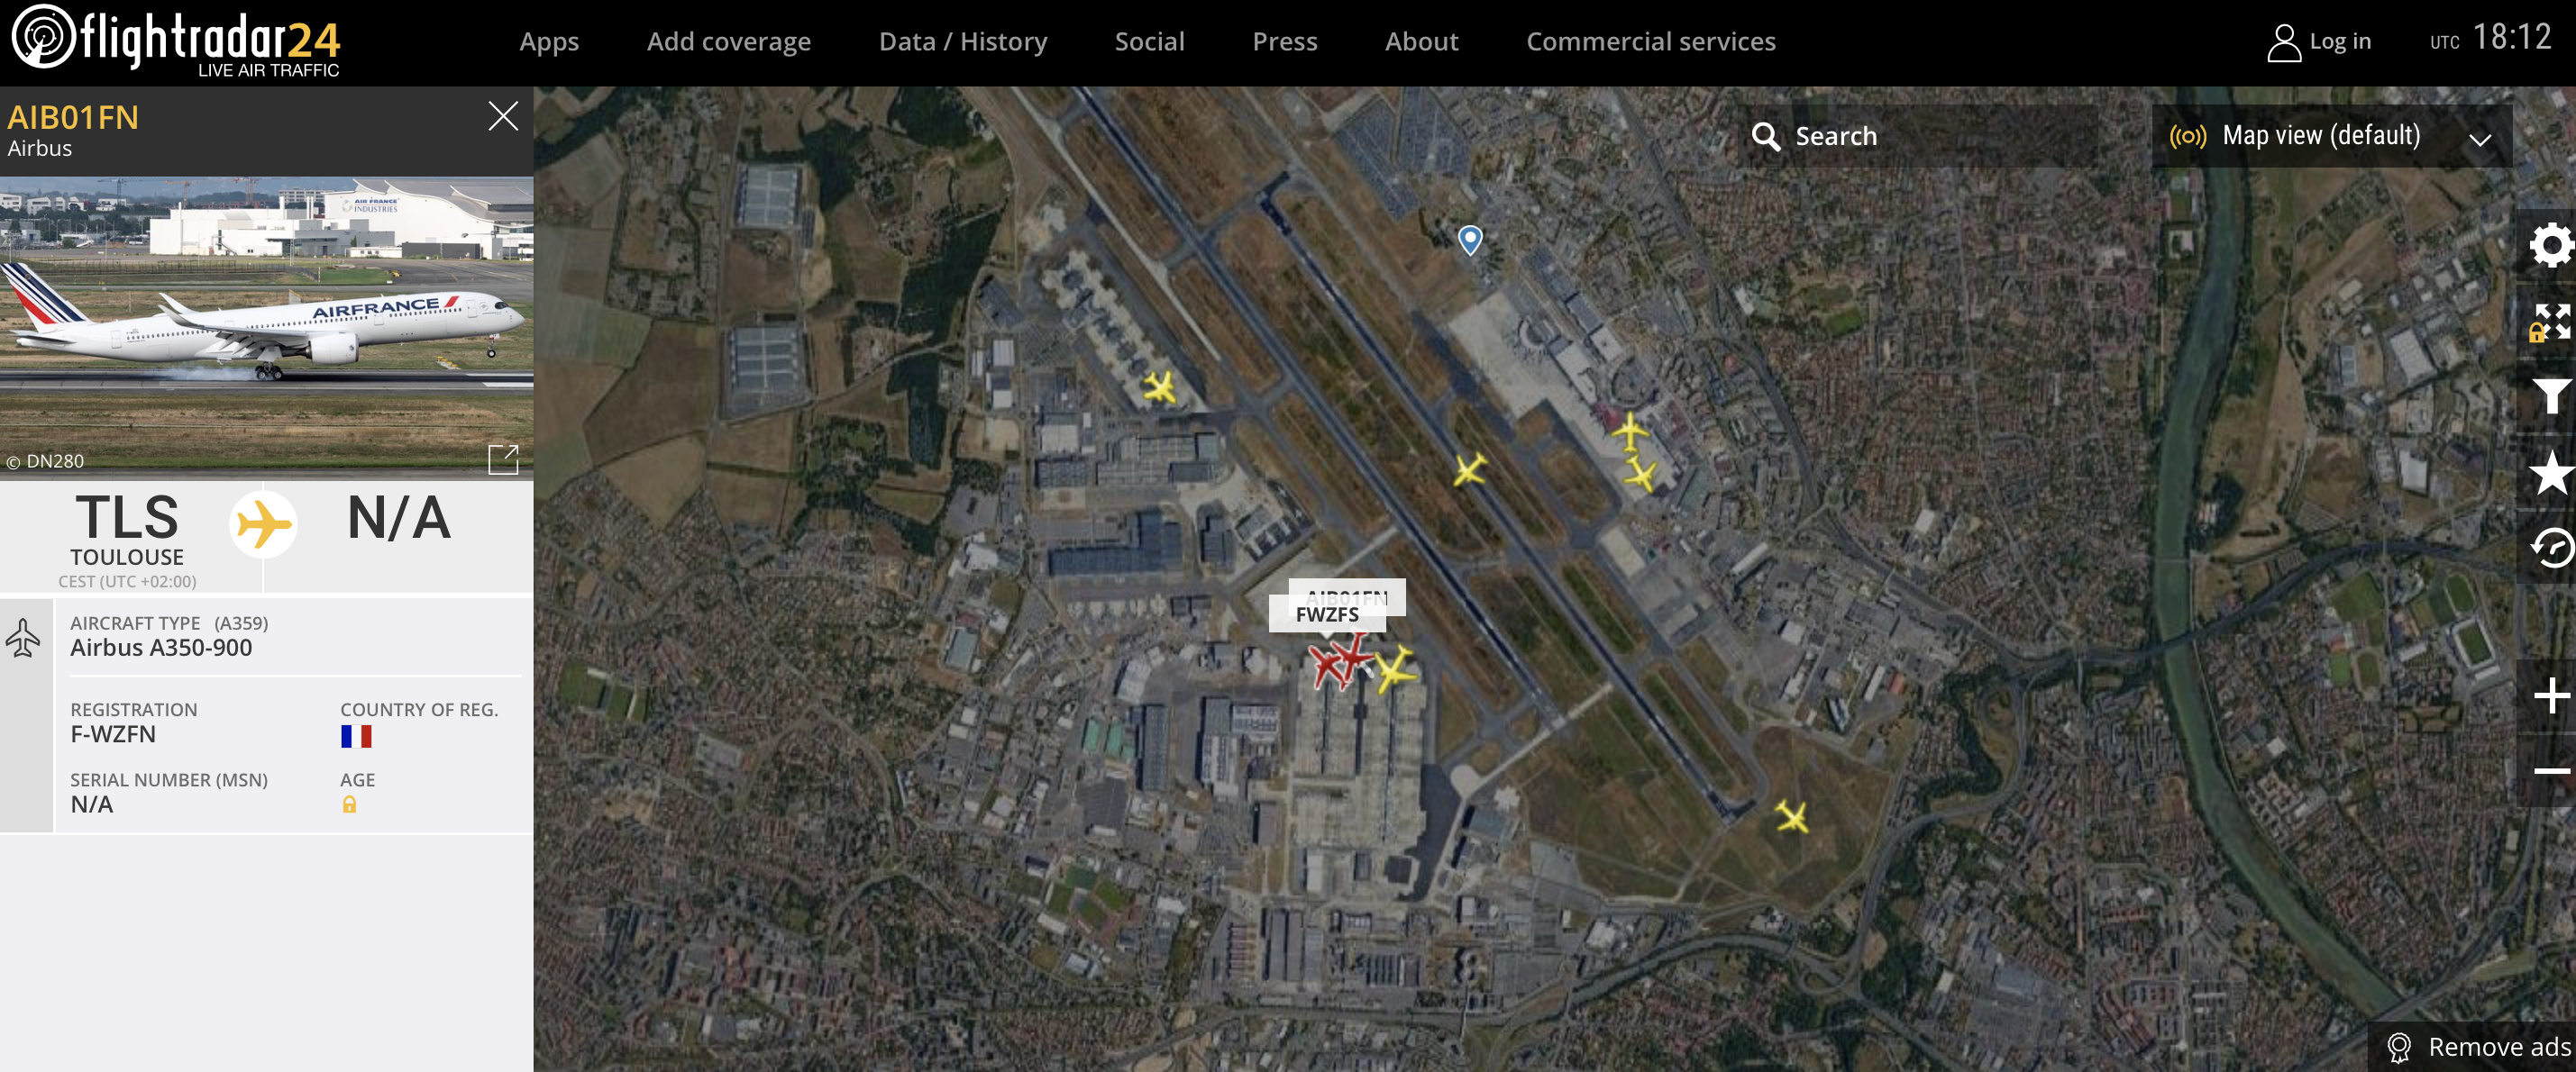Select the red selected aircraft icon
The width and height of the screenshot is (2576, 1072).
click(x=1352, y=658)
